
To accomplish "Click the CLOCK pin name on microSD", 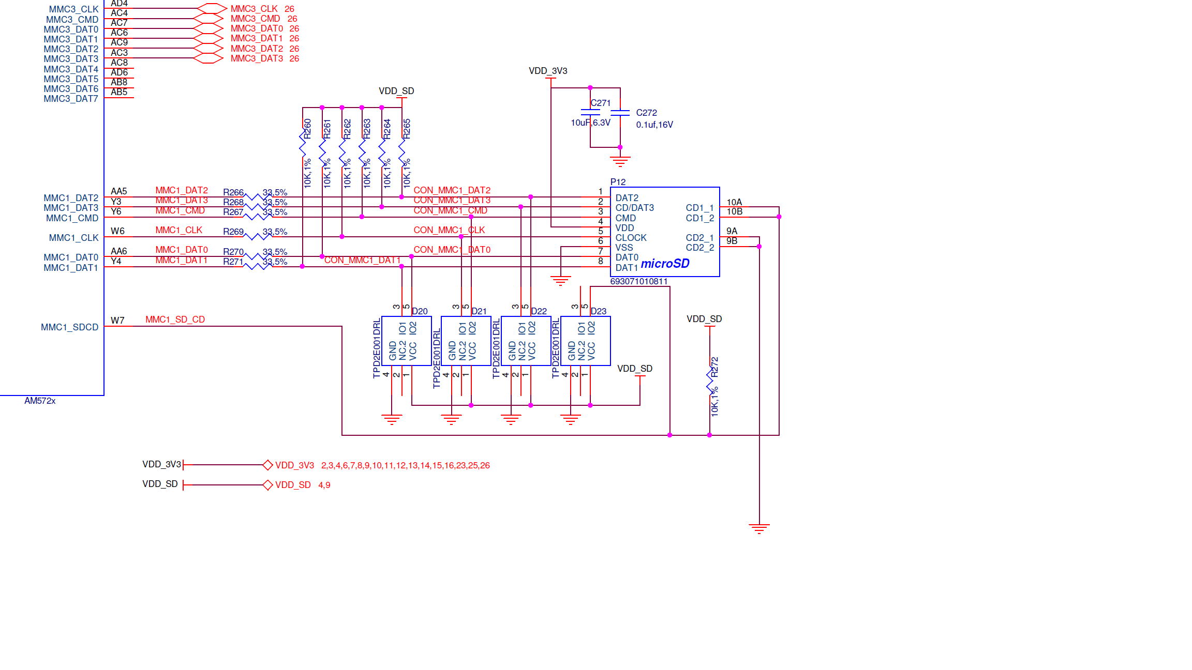I will click(x=631, y=238).
